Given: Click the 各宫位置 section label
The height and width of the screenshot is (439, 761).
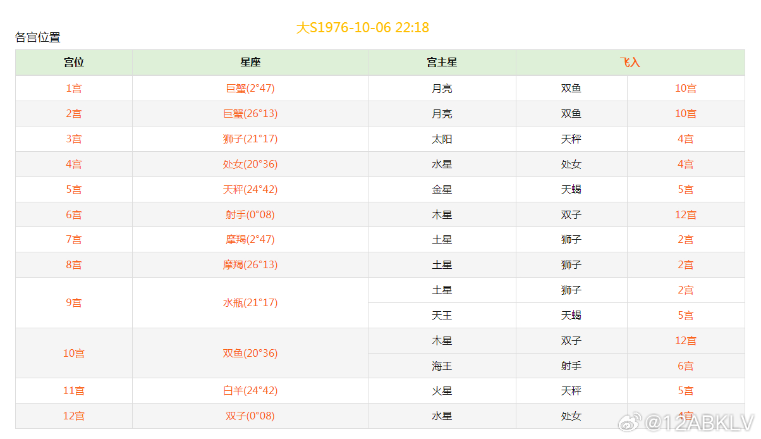Looking at the screenshot, I should pos(38,37).
